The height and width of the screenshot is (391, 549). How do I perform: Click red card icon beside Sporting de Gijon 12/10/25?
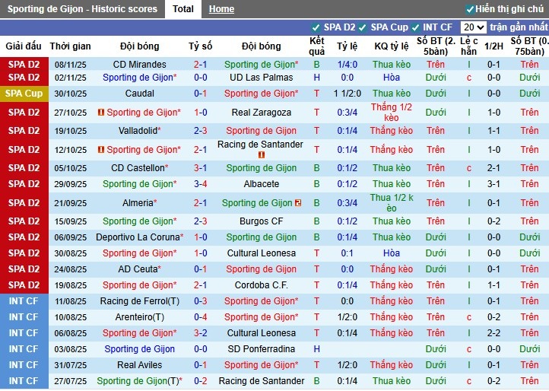pos(101,150)
